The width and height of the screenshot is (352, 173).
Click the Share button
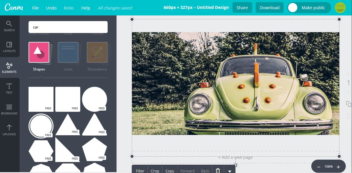pyautogui.click(x=242, y=8)
